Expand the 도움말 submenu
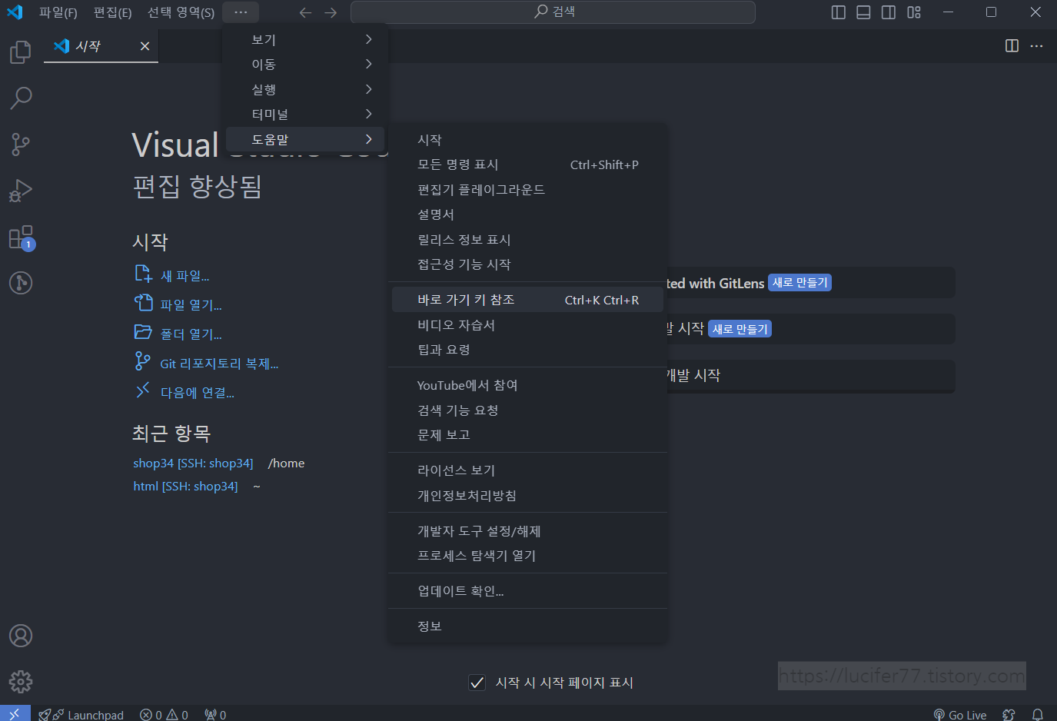The height and width of the screenshot is (721, 1057). point(305,139)
